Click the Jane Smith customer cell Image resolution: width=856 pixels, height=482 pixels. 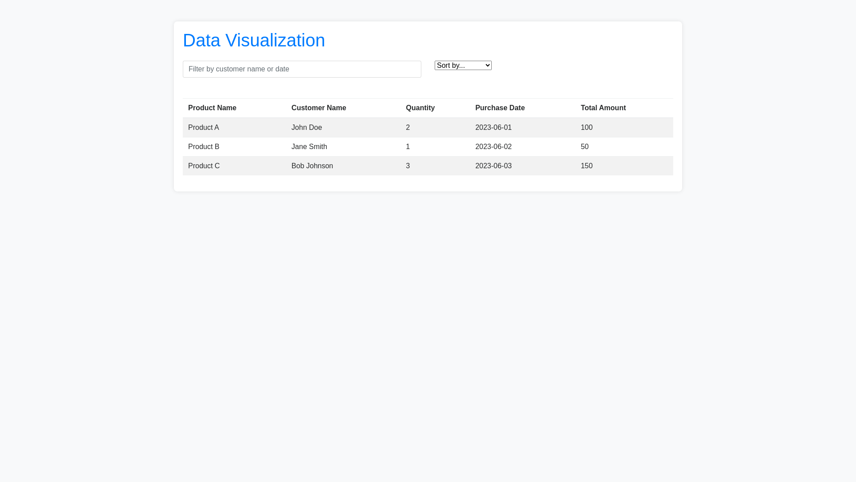[309, 147]
